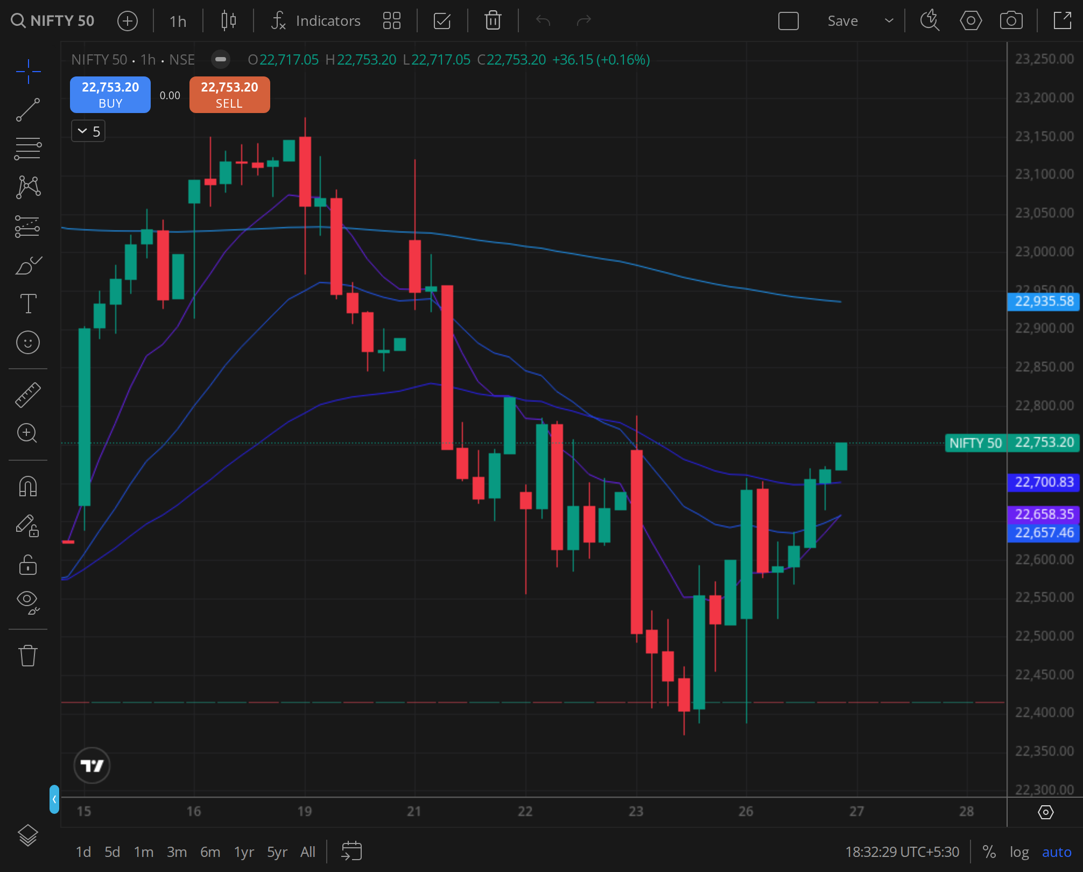This screenshot has width=1083, height=872.
Task: Click the left sidebar remove drawings trash
Action: (x=28, y=656)
